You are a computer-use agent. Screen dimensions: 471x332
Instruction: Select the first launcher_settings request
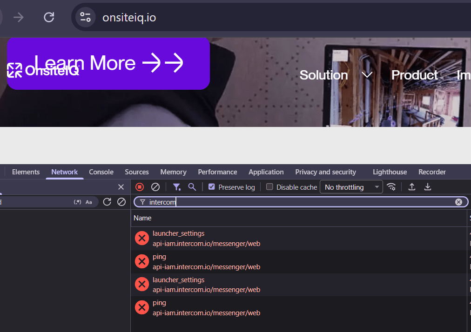pyautogui.click(x=178, y=233)
